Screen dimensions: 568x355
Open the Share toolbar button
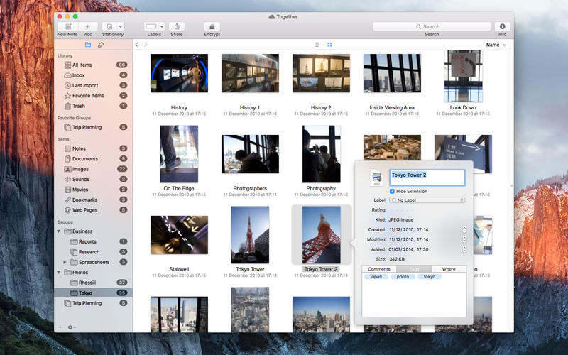(x=177, y=26)
